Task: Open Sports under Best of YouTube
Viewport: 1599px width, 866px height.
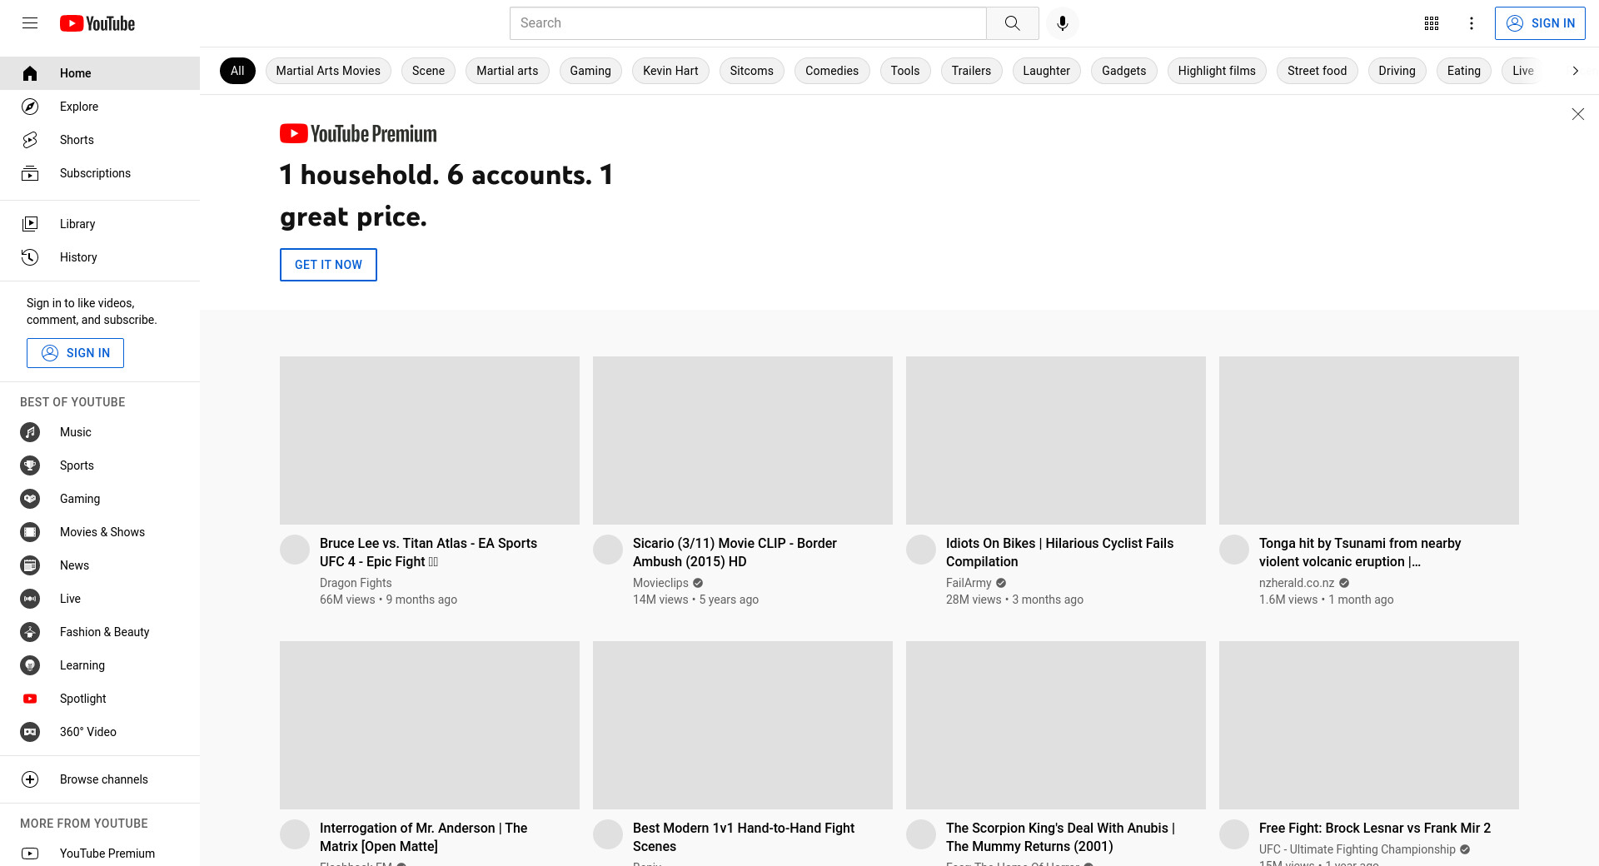Action: tap(100, 465)
